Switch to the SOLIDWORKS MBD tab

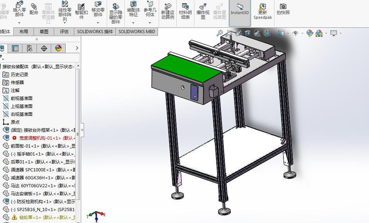point(137,31)
